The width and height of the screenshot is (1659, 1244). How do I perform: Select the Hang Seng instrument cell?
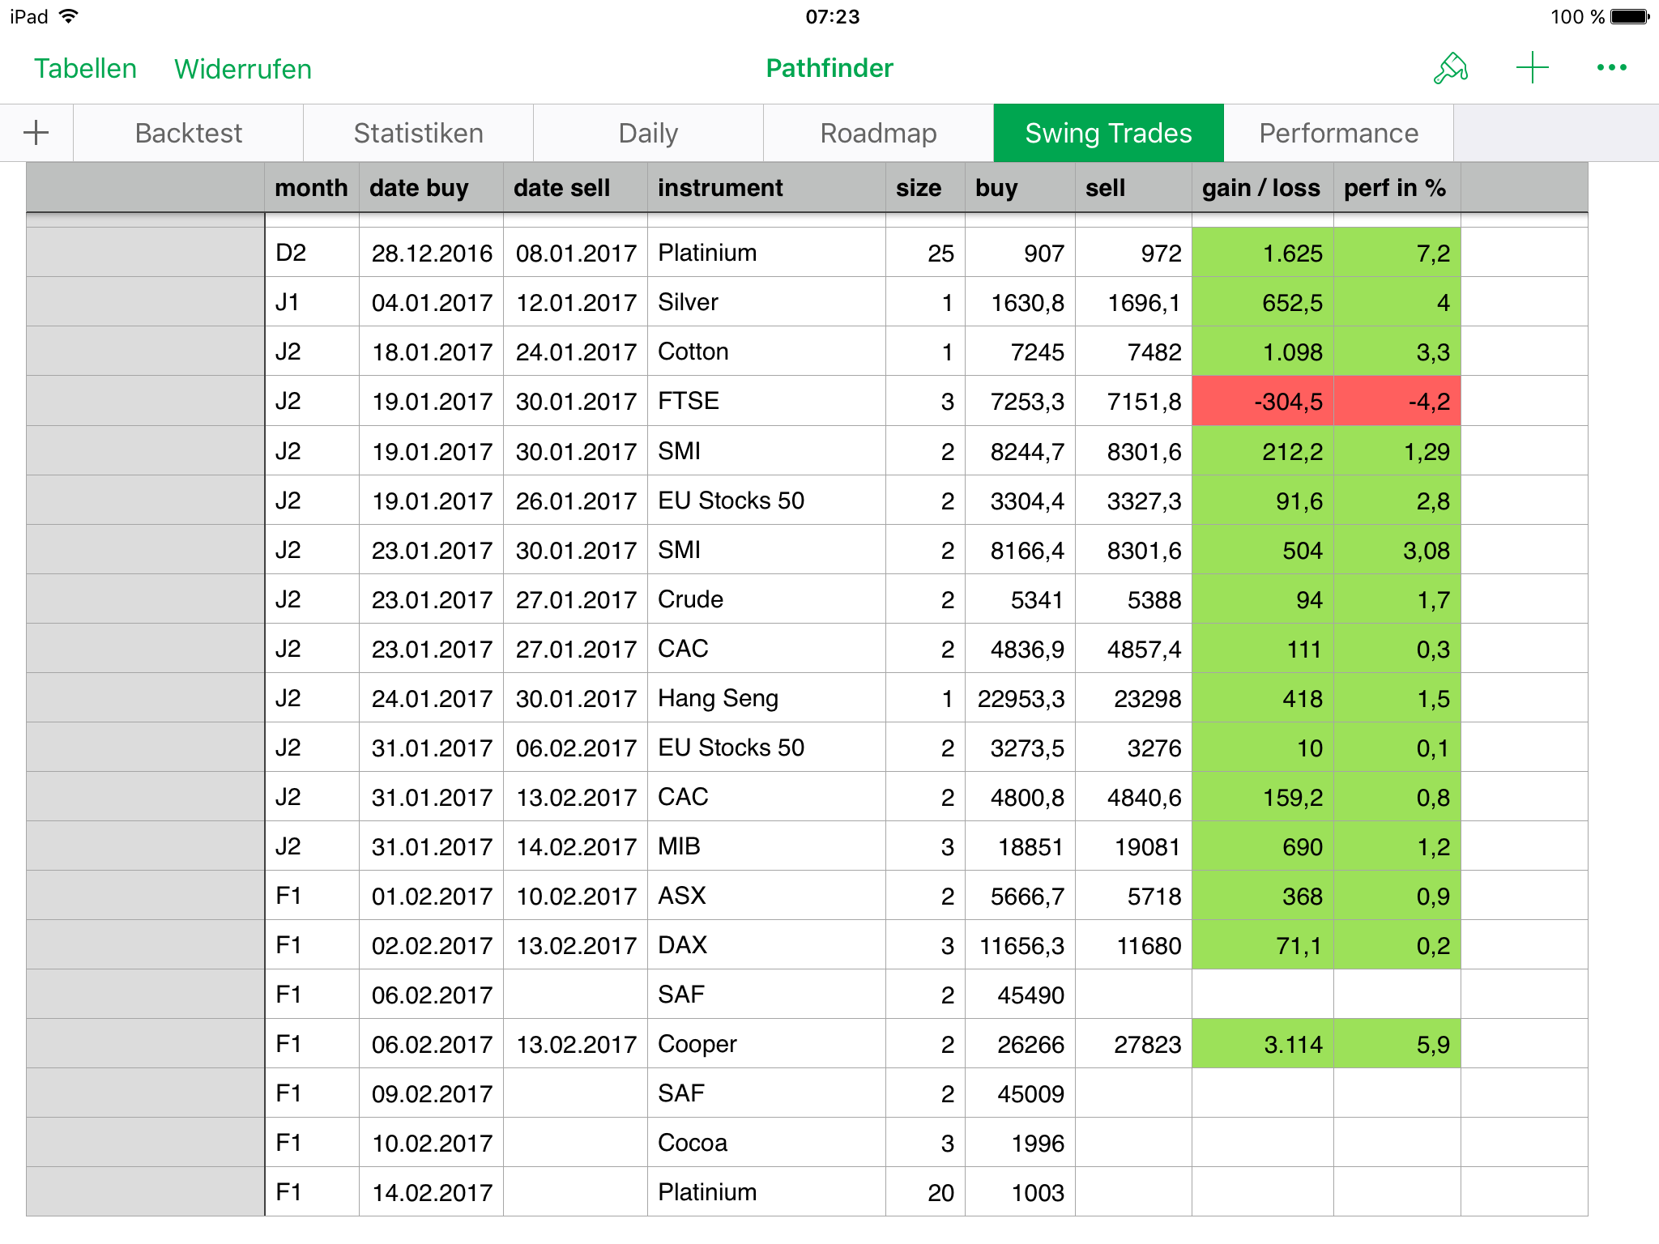click(x=766, y=698)
